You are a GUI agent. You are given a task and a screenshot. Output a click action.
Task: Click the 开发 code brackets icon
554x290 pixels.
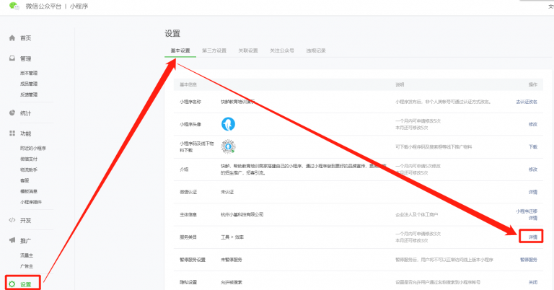(12, 220)
